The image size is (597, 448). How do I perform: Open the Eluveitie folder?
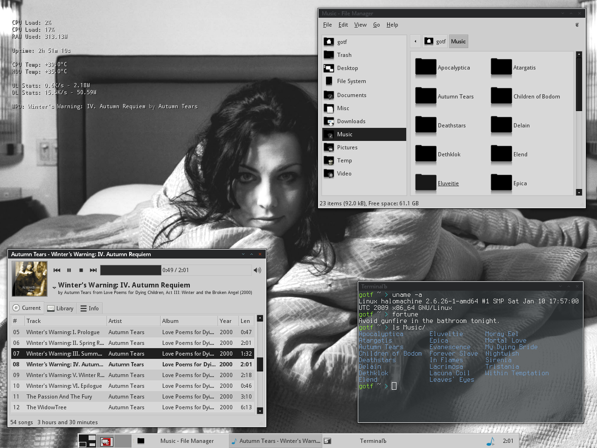(437, 183)
